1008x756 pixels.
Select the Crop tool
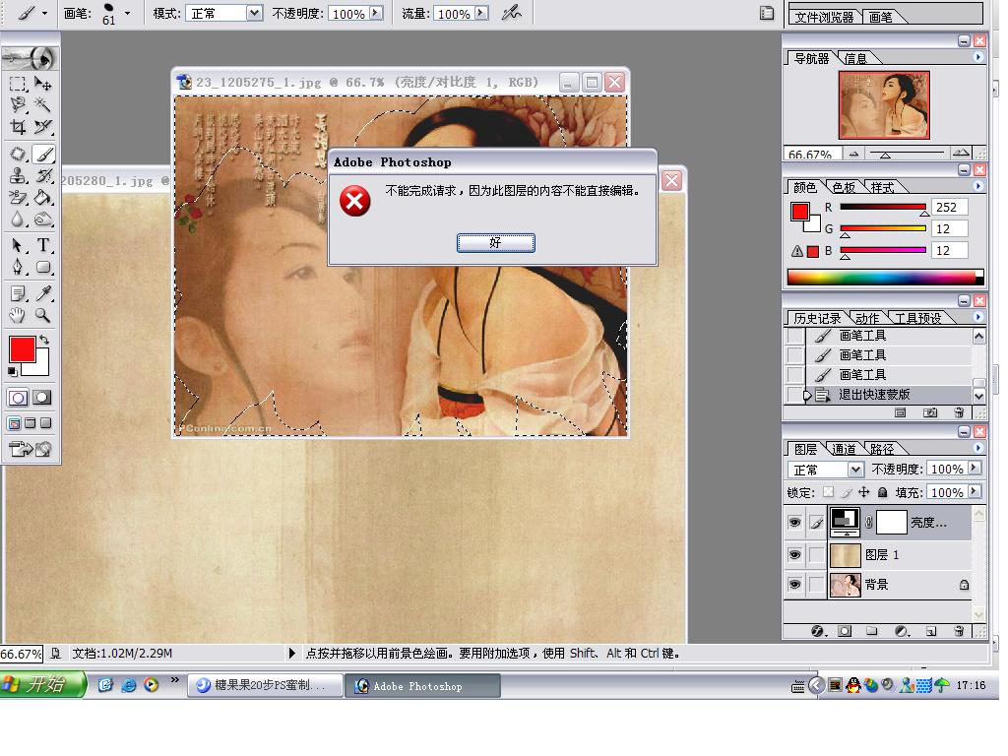pyautogui.click(x=18, y=127)
